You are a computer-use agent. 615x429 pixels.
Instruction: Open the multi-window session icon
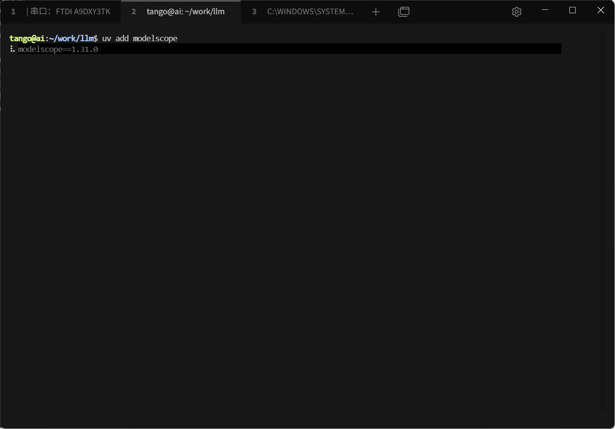pyautogui.click(x=404, y=12)
